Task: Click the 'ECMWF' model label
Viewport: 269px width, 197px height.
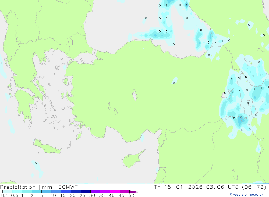Action: point(68,187)
